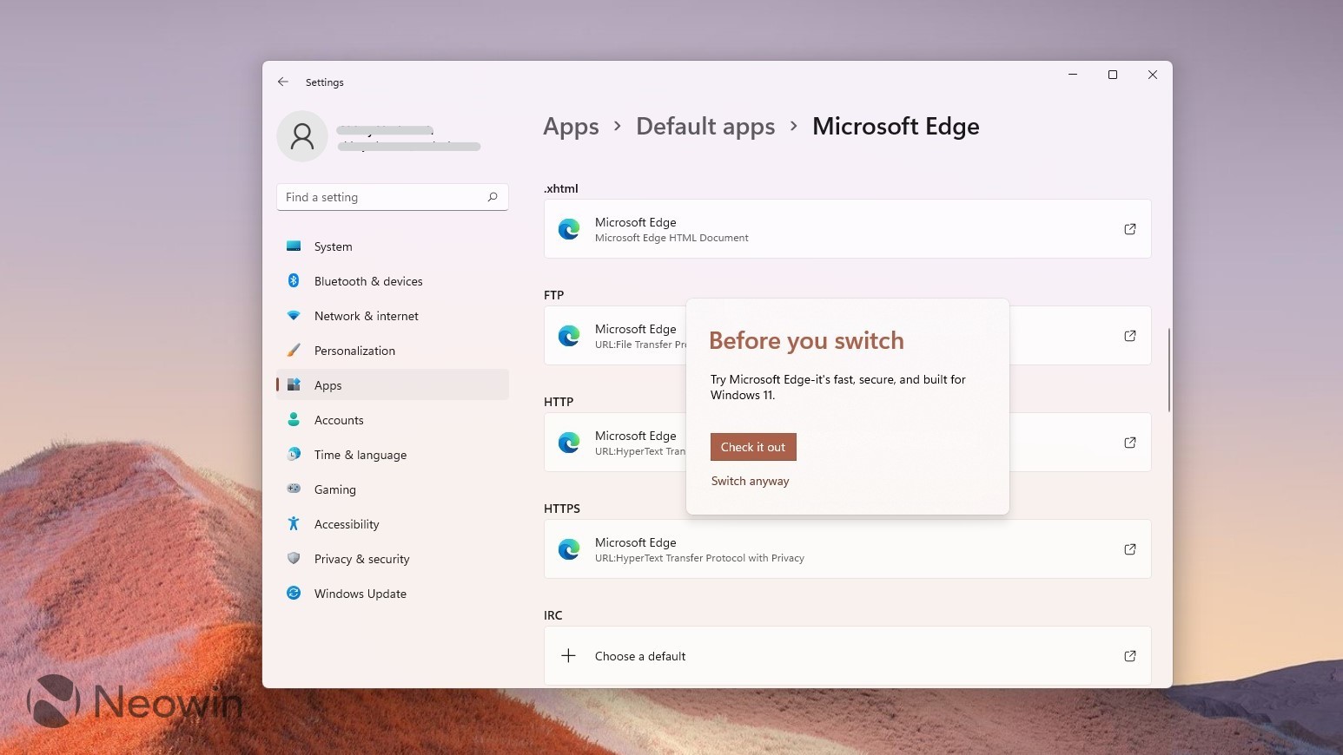Navigate to Apps breadcrumb

pyautogui.click(x=571, y=127)
